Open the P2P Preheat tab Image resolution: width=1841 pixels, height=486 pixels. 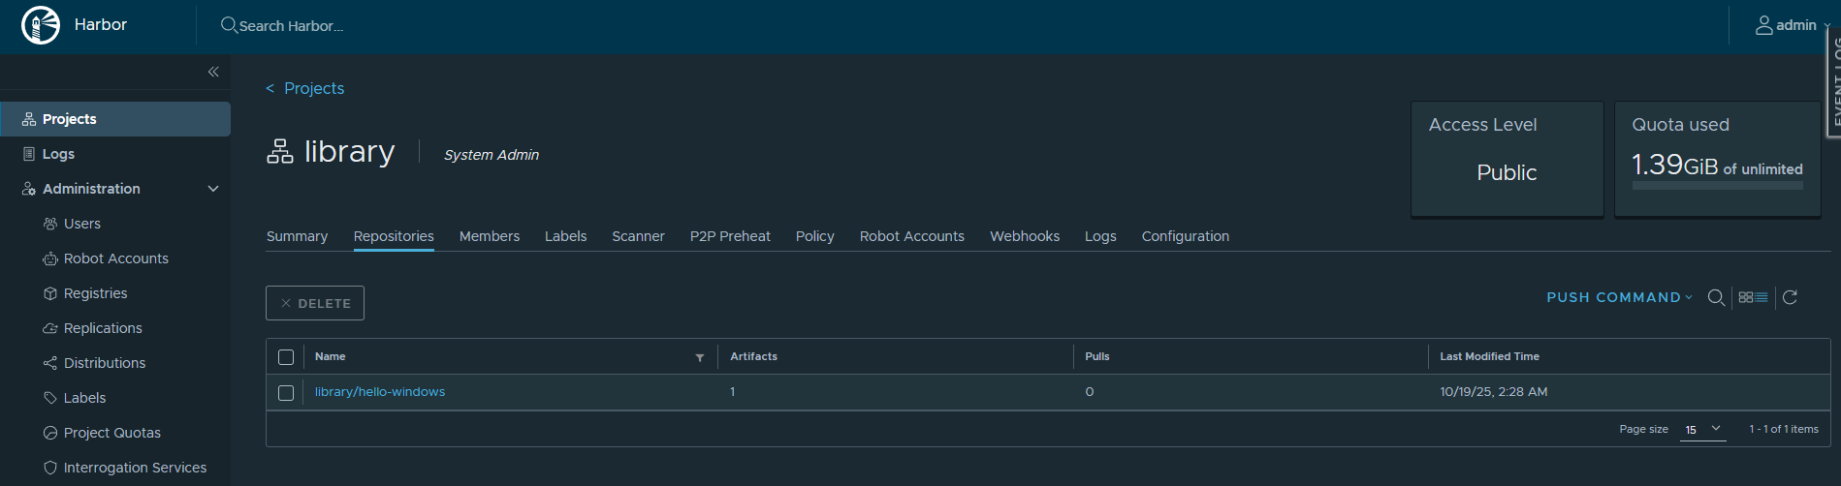click(730, 236)
